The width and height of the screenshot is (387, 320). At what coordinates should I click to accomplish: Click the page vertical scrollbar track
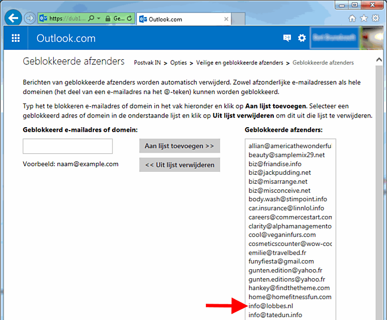click(379, 192)
